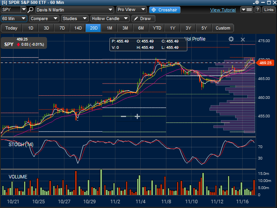Open the Draw tools with pencil icon
The image size is (277, 208).
(x=143, y=19)
